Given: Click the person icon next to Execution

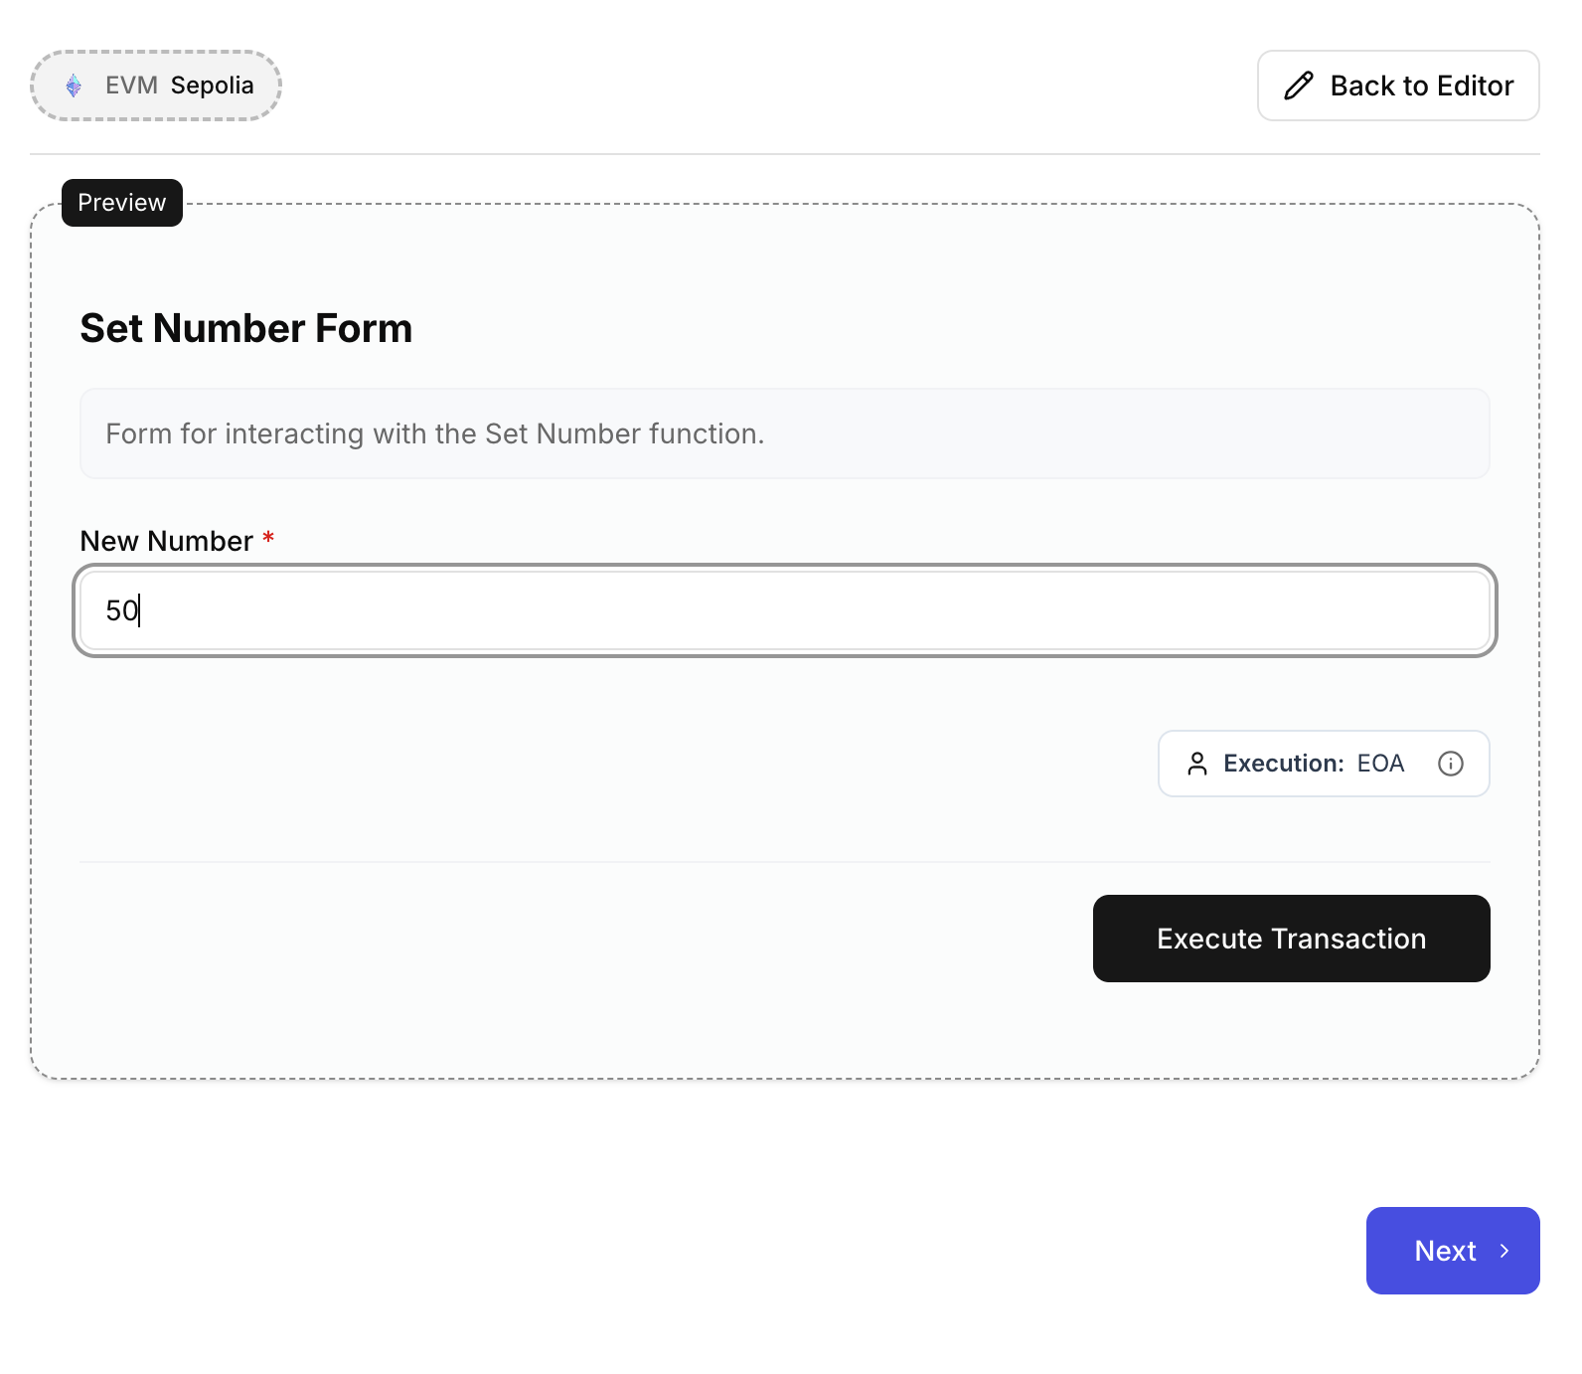Looking at the screenshot, I should click(1197, 764).
